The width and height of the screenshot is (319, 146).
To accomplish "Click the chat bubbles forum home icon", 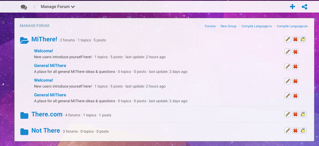I will point(24,7).
